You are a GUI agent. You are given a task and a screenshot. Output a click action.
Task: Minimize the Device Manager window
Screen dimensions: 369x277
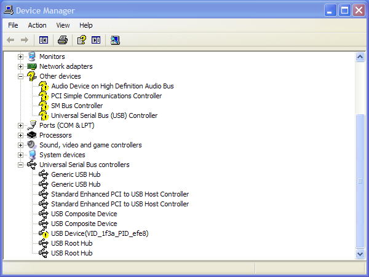pos(330,10)
